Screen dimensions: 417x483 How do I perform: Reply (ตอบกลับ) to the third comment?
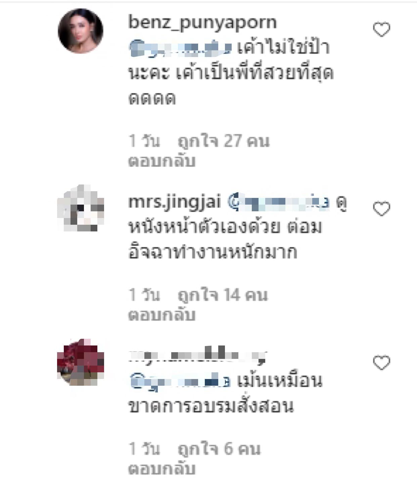162,469
